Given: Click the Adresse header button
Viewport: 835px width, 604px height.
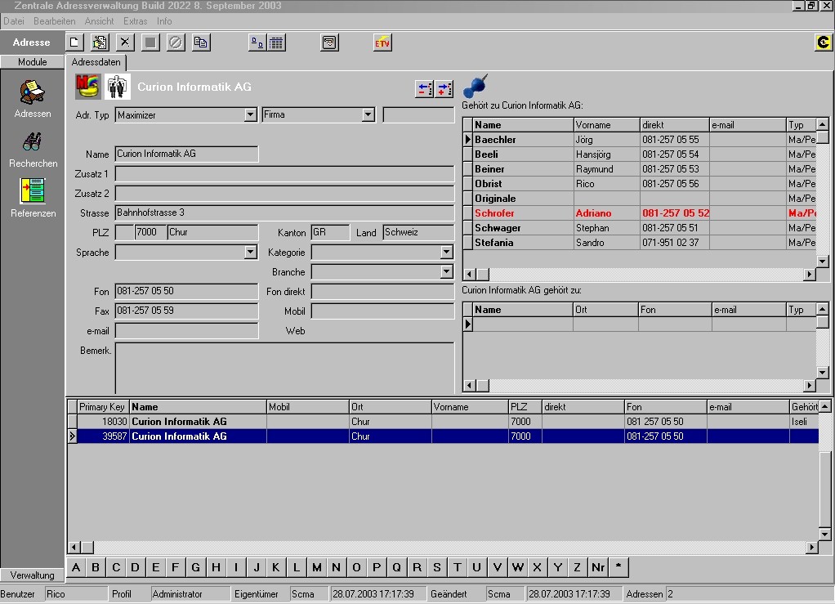Looking at the screenshot, I should tap(32, 42).
